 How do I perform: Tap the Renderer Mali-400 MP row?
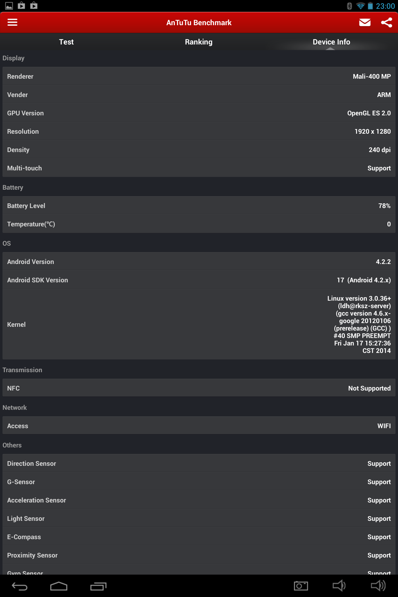(199, 76)
